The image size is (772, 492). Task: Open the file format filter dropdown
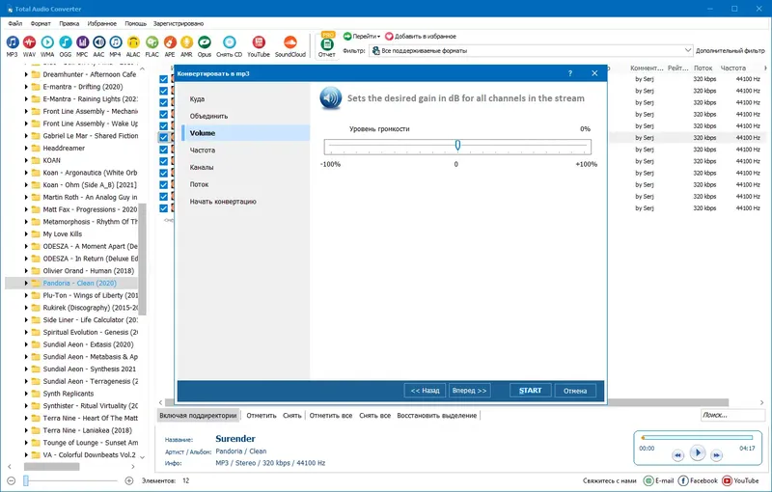[687, 50]
